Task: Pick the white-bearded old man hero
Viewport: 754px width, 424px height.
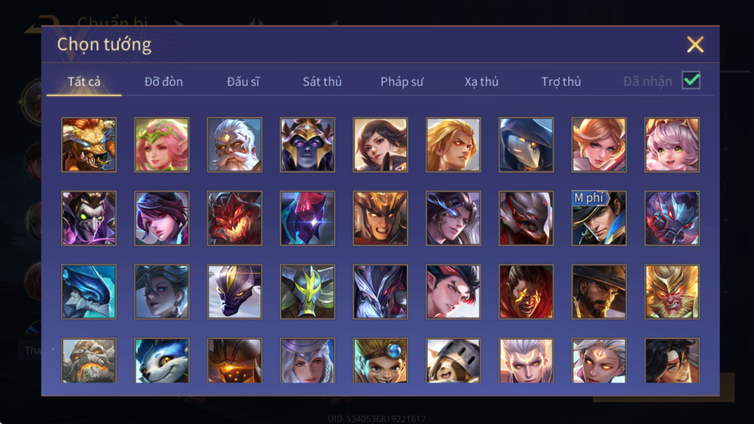Action: (234, 145)
